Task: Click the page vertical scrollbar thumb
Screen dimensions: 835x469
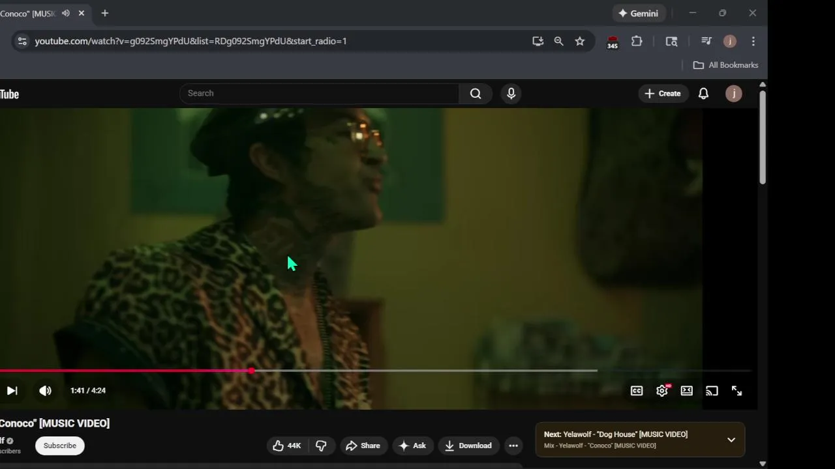Action: [x=763, y=137]
